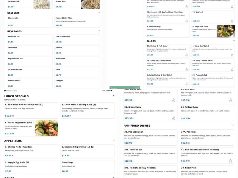238x178 pixels.
Task: Collapse the Beverages section chevron
Action: tap(99, 31)
